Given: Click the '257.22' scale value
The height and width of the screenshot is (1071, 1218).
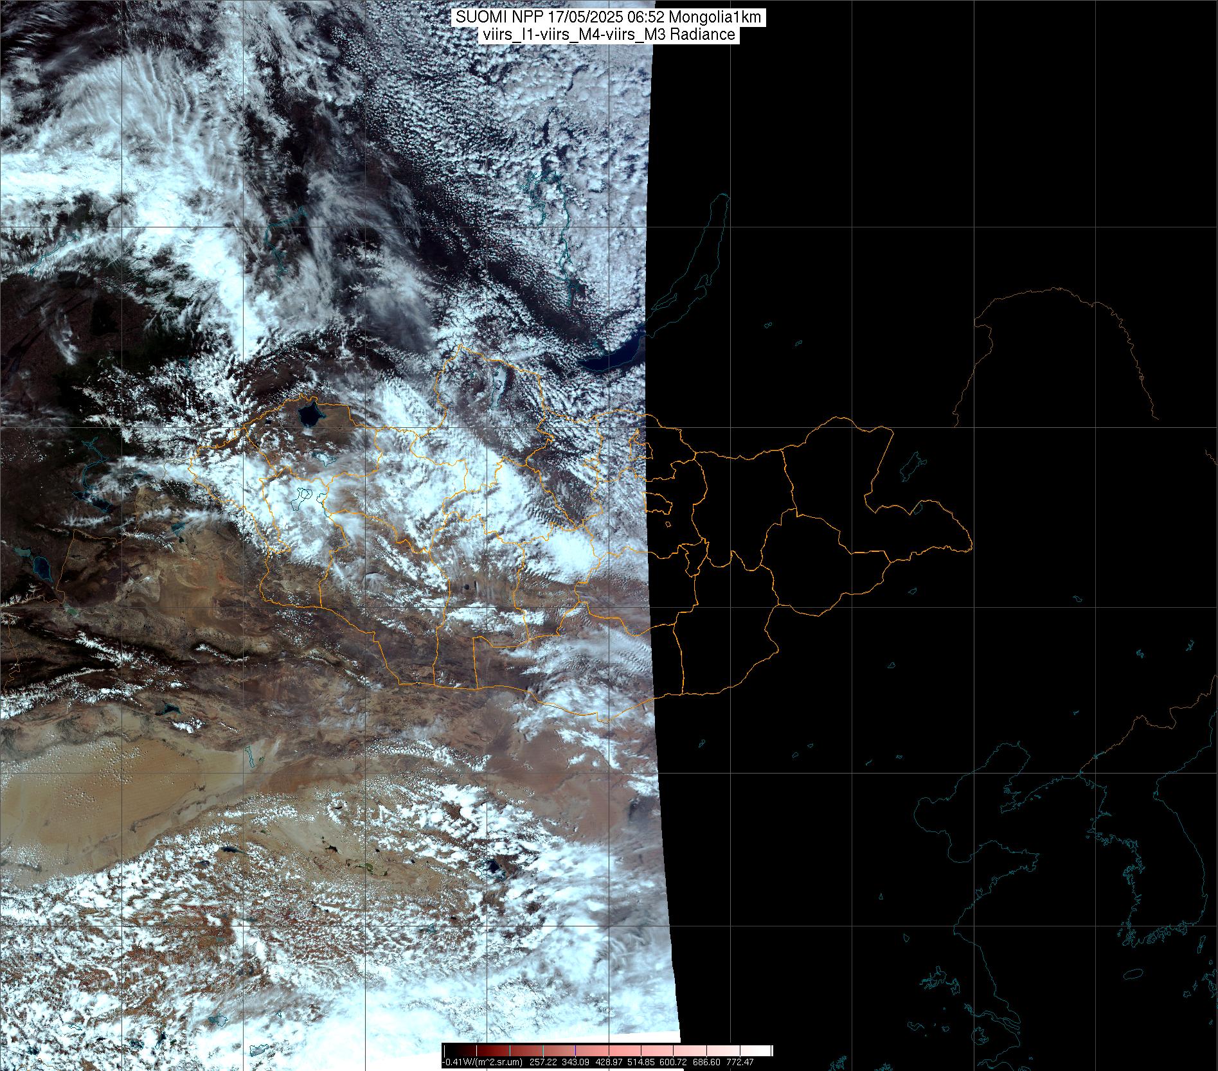Looking at the screenshot, I should tap(543, 1063).
